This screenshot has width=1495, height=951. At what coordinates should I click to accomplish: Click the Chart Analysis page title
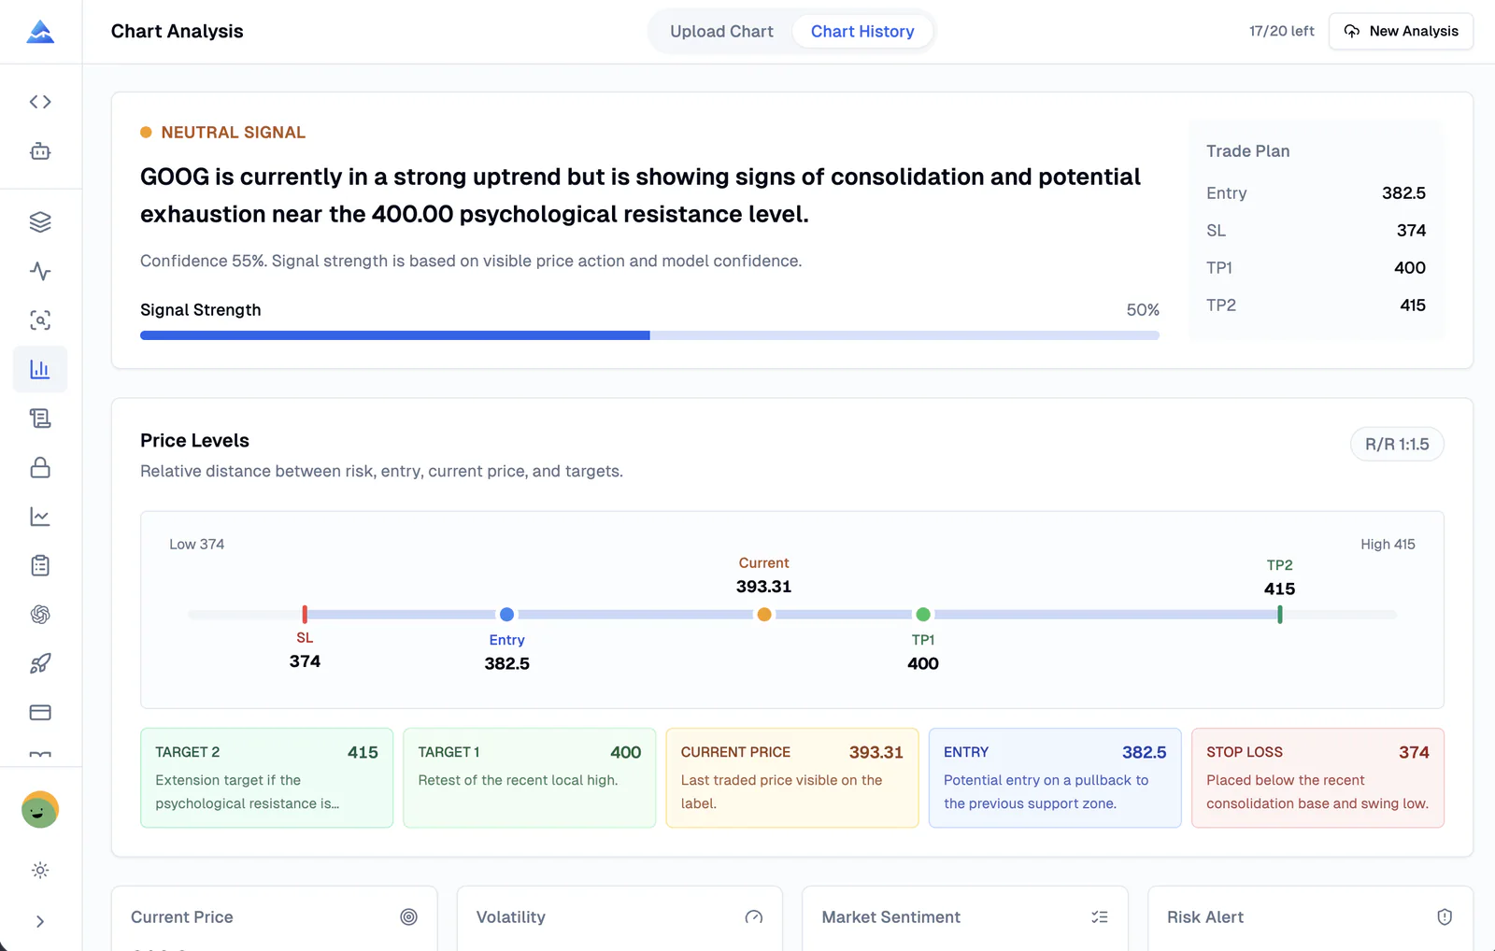(177, 31)
